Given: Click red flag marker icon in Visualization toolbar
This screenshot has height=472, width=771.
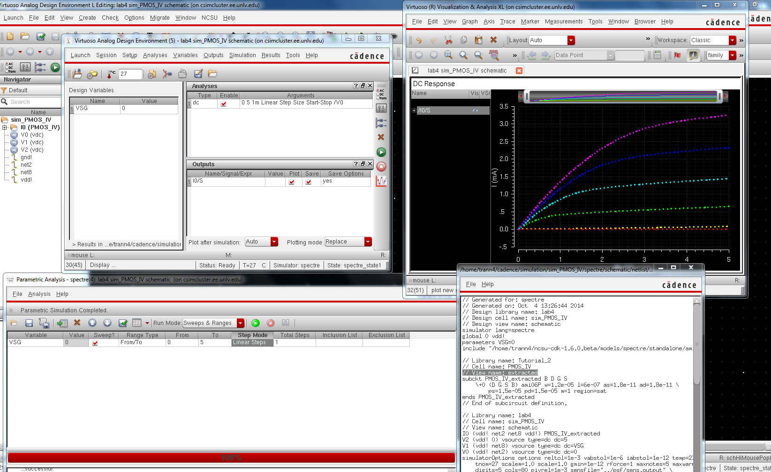Looking at the screenshot, I should coord(677,55).
